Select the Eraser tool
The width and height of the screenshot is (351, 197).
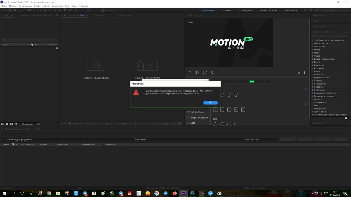64,10
